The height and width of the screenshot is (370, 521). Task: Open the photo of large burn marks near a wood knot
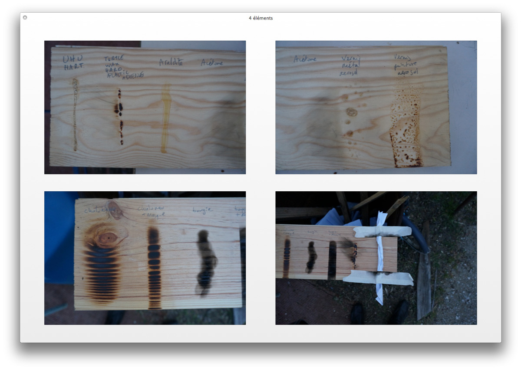(145, 258)
